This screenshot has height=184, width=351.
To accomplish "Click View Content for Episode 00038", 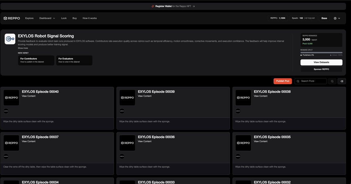I will pyautogui.click(x=260, y=96).
